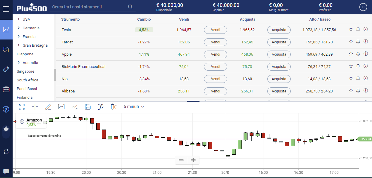Image resolution: width=372 pixels, height=178 pixels.
Task: Select Singapore in the country list
Action: pos(25,71)
